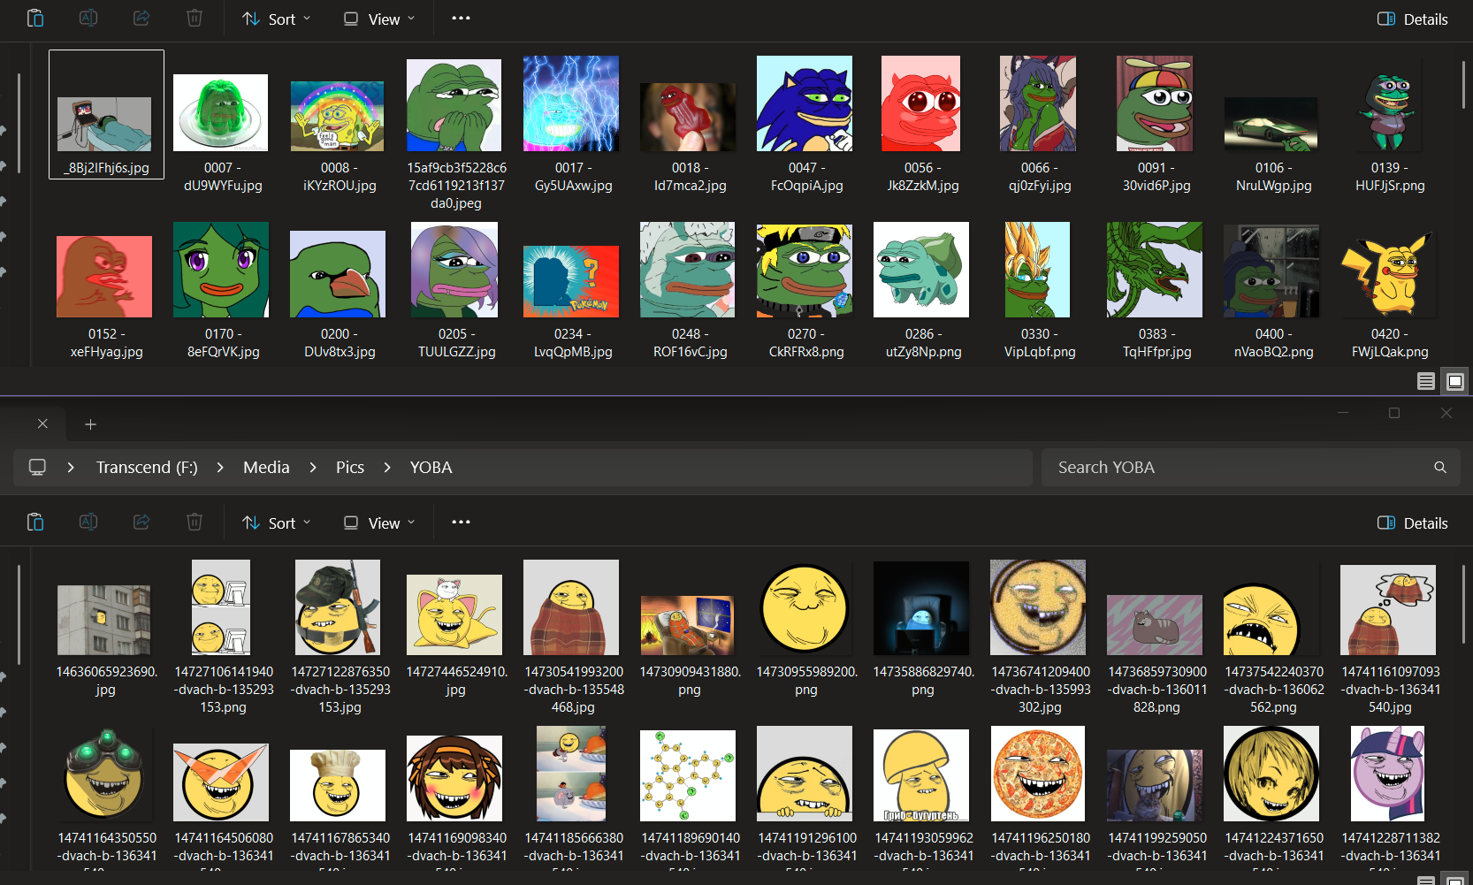The height and width of the screenshot is (885, 1473).
Task: Close the current tab in the YOBA window
Action: 42,424
